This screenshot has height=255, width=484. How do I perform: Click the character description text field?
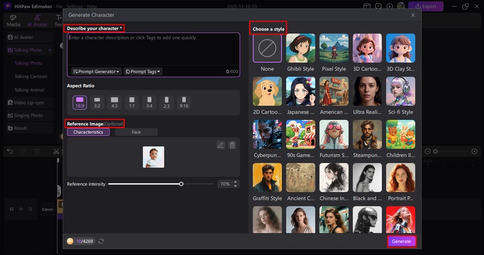pos(154,50)
